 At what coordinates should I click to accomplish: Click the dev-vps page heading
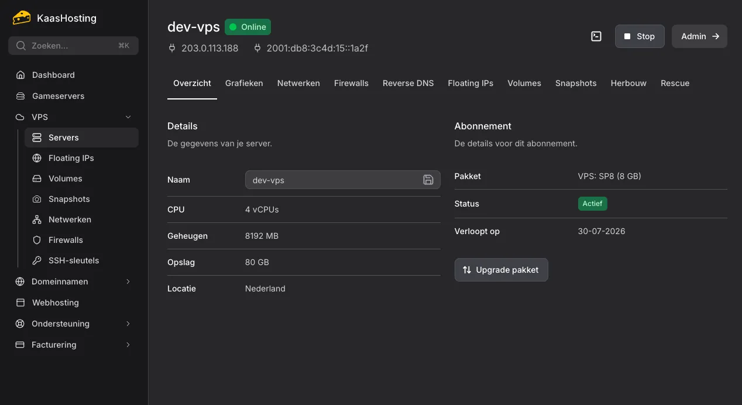(x=194, y=27)
